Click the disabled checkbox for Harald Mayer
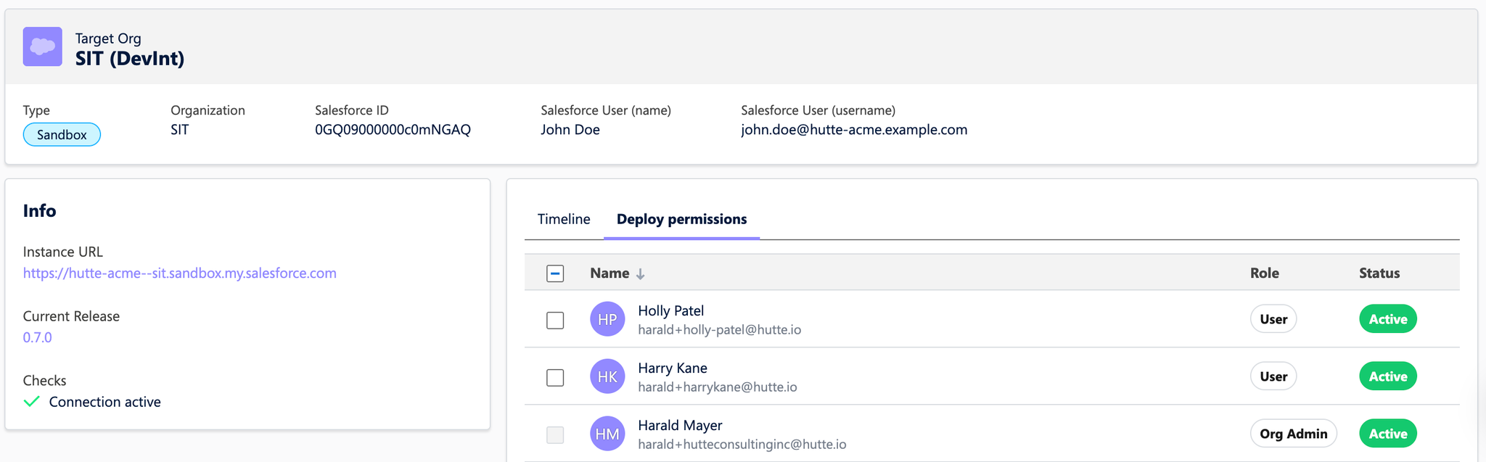The image size is (1486, 462). tap(555, 434)
